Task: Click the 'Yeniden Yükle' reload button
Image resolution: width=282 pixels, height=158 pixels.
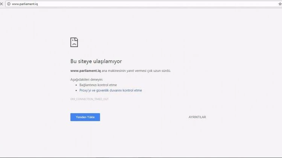Action: [85, 117]
